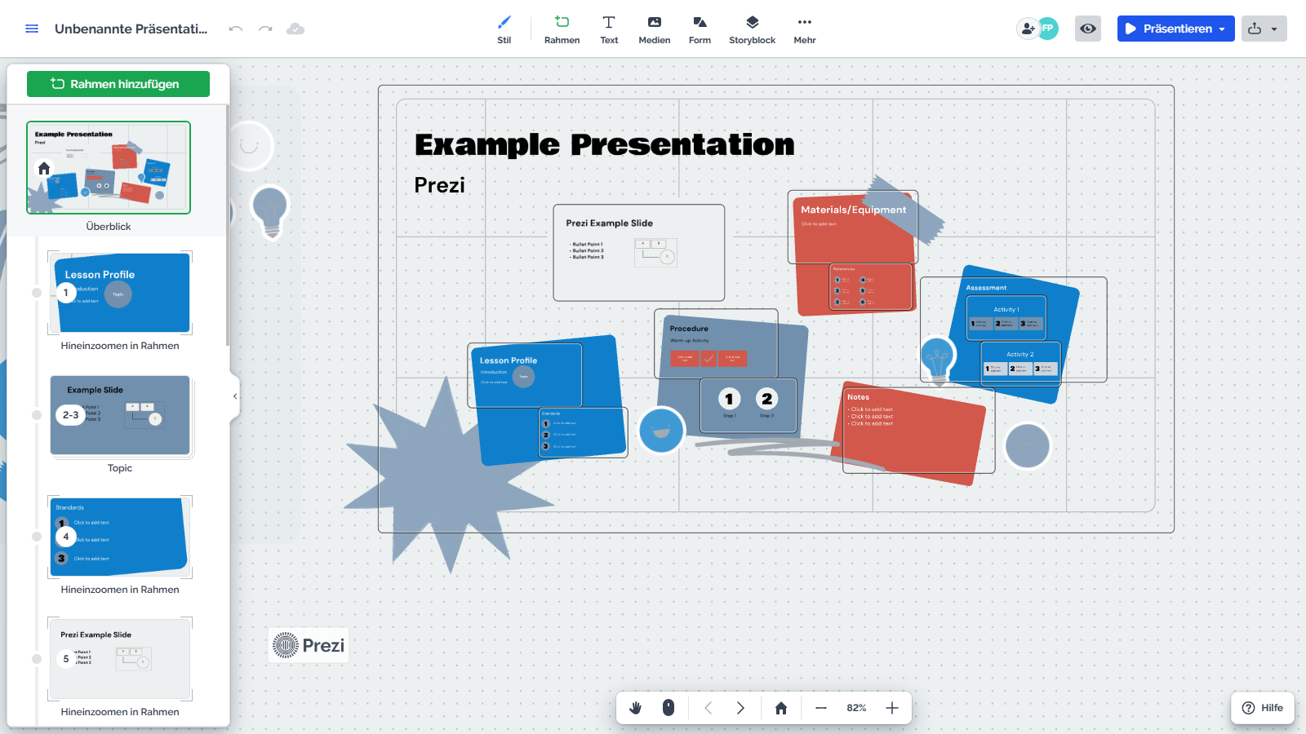Click Rahmen hinzufügen button
The height and width of the screenshot is (734, 1306).
point(118,84)
